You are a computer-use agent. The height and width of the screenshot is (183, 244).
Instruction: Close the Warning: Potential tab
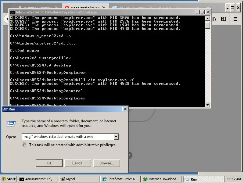point(56,7)
